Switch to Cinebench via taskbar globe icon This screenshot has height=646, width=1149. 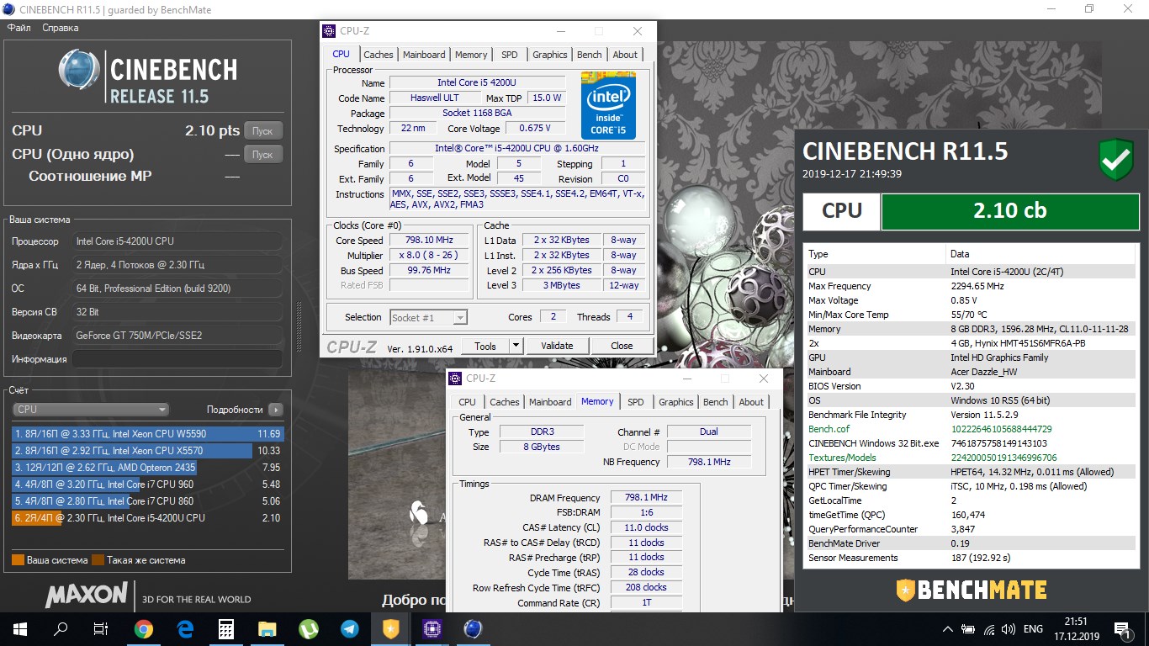pos(473,628)
